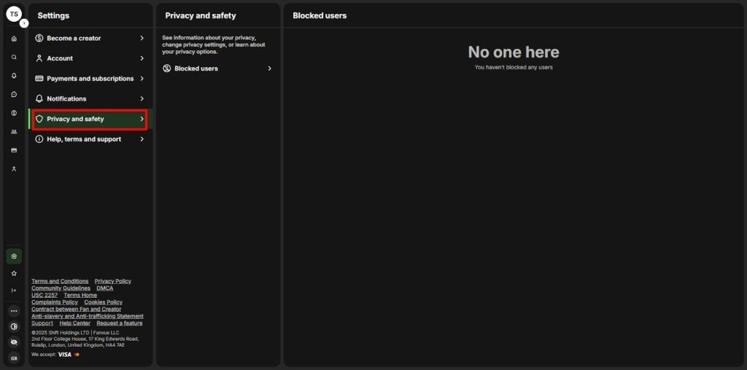Open the Complaints Policy link
The width and height of the screenshot is (747, 370).
(x=55, y=302)
